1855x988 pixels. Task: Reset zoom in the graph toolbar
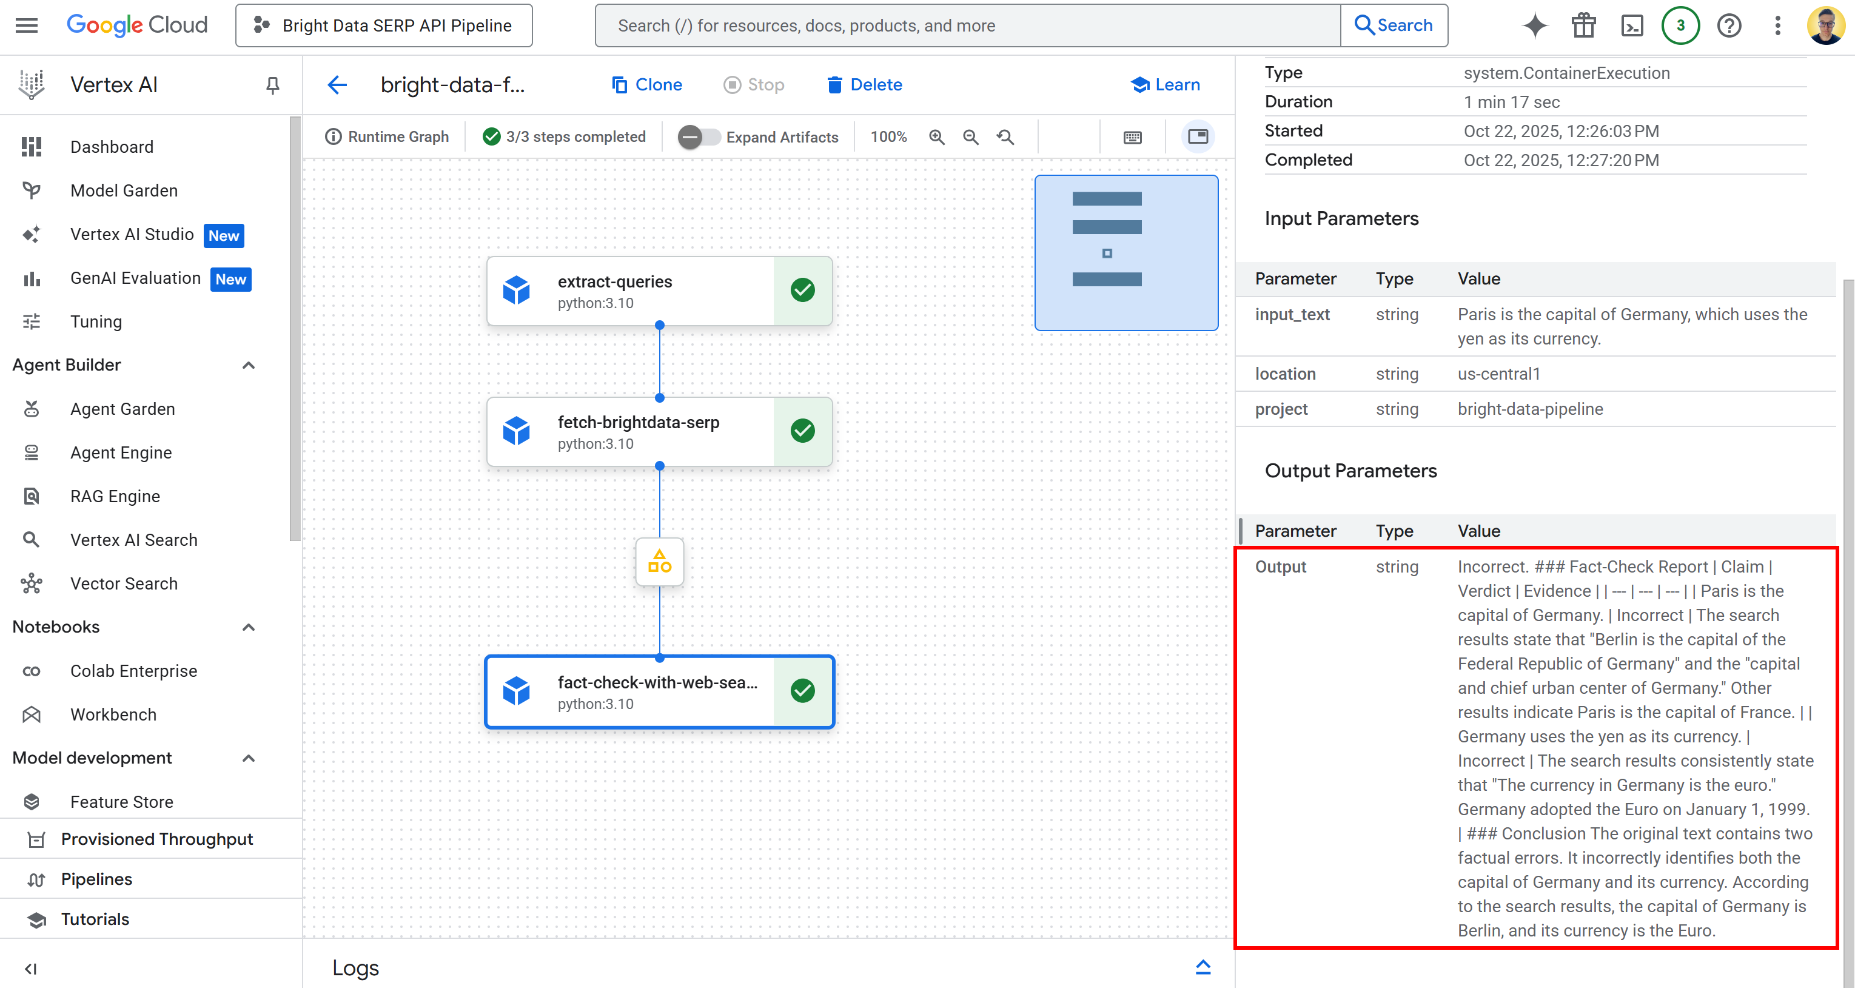[1005, 137]
